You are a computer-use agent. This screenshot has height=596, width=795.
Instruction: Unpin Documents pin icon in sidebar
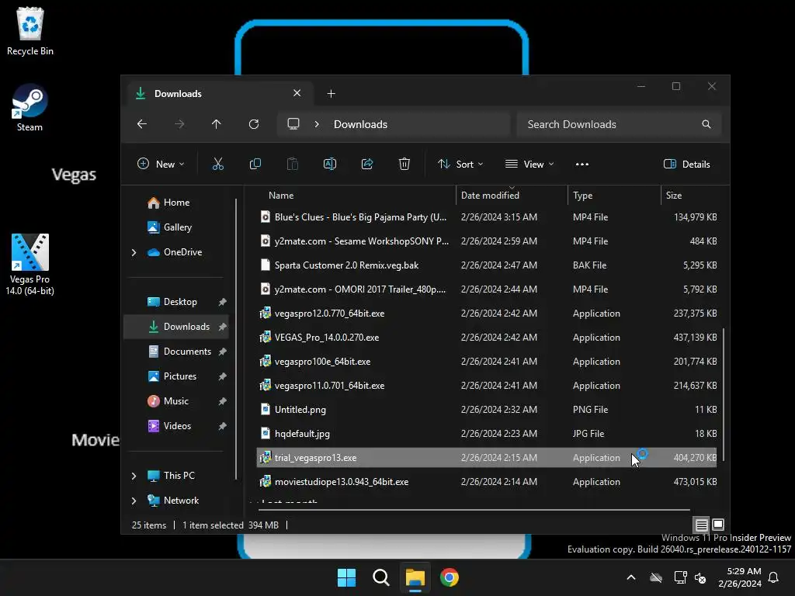tap(222, 352)
